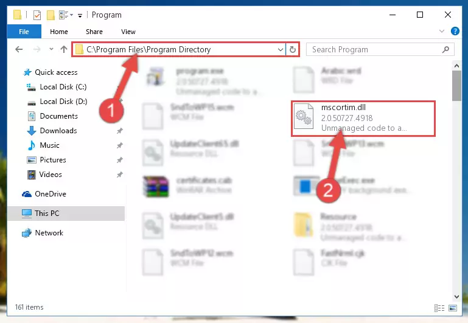The width and height of the screenshot is (468, 323).
Task: Unpin Music using its pin icon
Action: coord(120,145)
